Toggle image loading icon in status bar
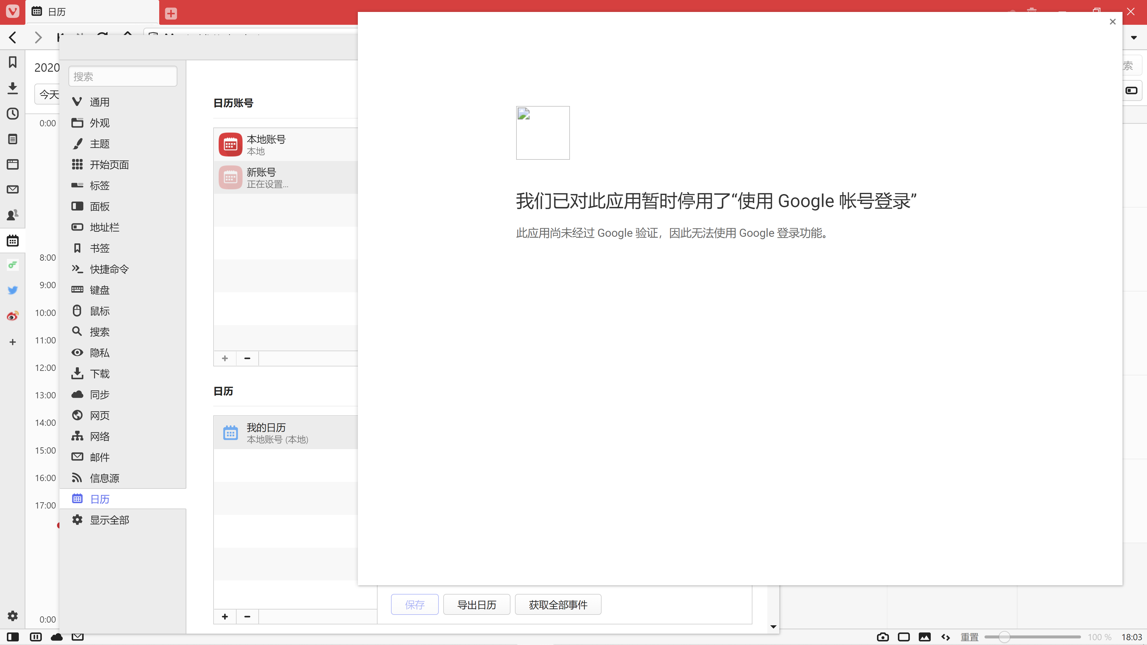The height and width of the screenshot is (645, 1147). (924, 637)
